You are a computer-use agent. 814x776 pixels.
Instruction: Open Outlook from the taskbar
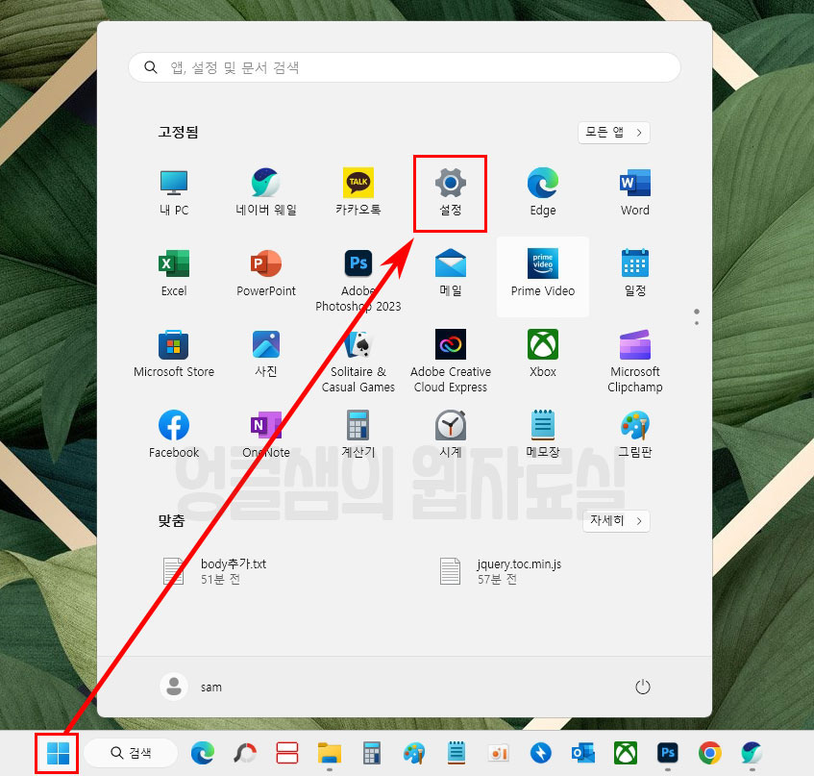pyautogui.click(x=583, y=753)
